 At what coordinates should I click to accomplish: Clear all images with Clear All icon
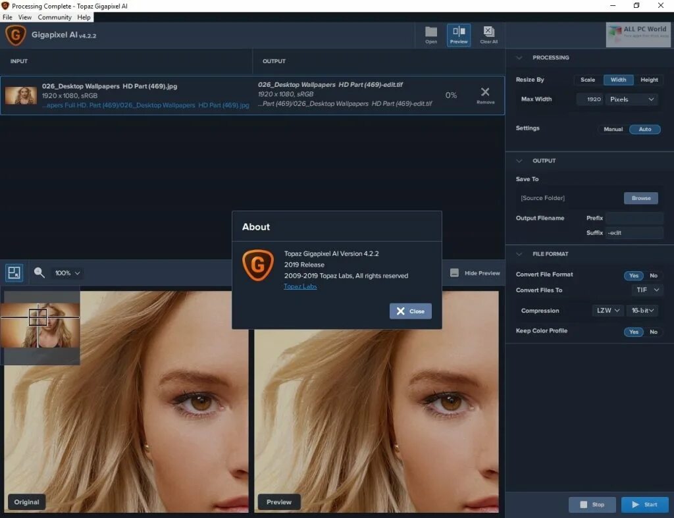click(489, 35)
